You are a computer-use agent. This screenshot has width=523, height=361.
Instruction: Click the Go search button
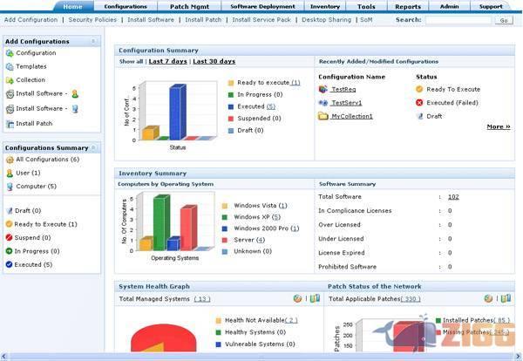click(x=504, y=20)
